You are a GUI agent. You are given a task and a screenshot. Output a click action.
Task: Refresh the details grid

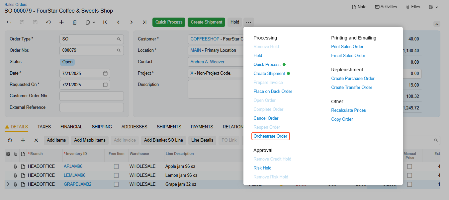pos(10,140)
